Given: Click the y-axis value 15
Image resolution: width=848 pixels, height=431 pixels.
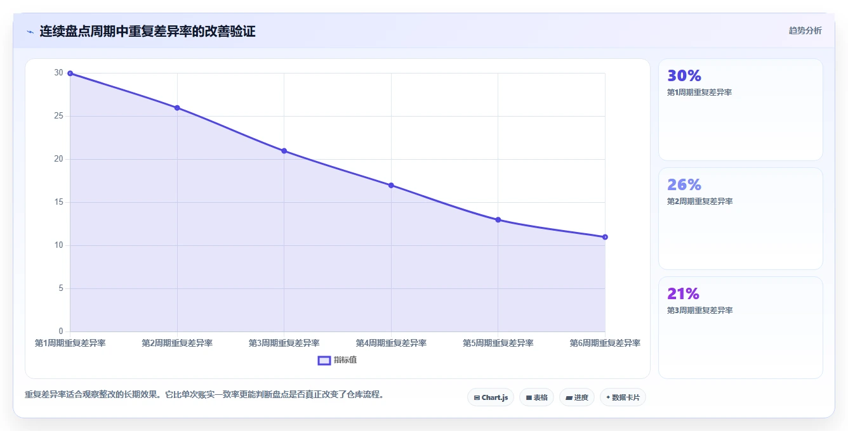Looking at the screenshot, I should tap(59, 203).
